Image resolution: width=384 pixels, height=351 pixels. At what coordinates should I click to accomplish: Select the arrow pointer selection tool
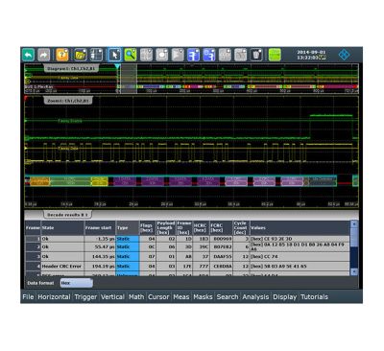(114, 55)
